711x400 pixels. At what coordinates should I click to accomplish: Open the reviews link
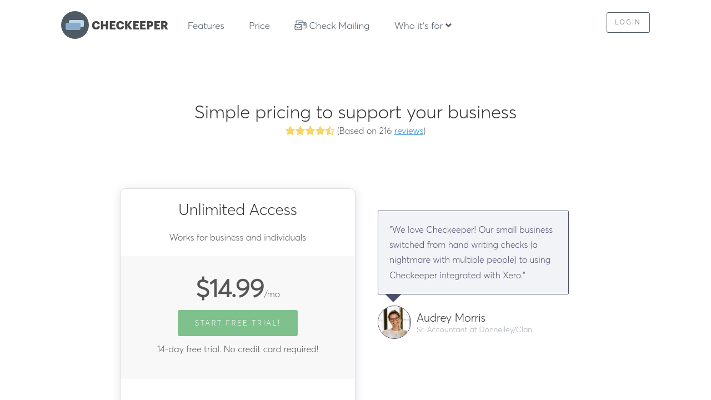coord(409,131)
